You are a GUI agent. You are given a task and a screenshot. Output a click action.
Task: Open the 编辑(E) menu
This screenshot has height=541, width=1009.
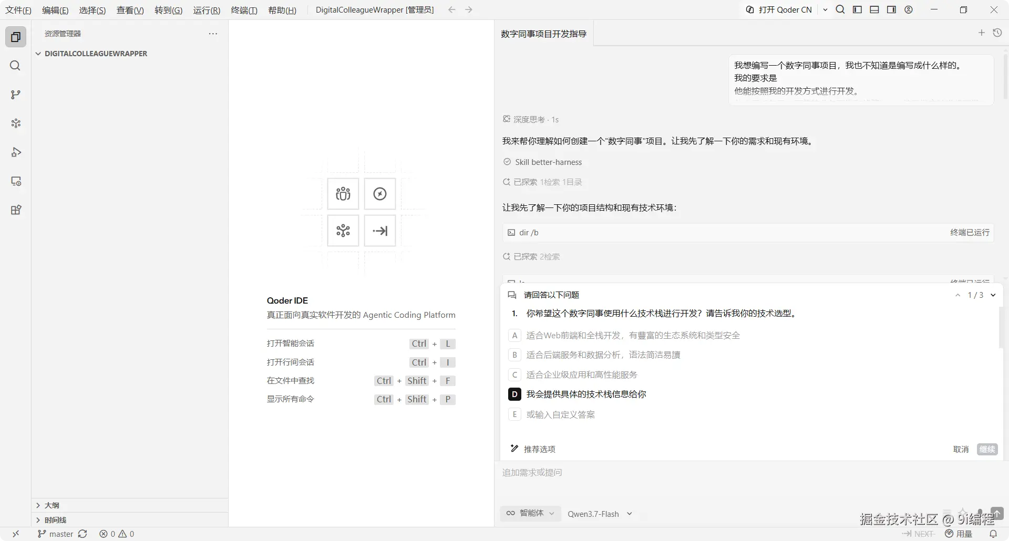(55, 10)
